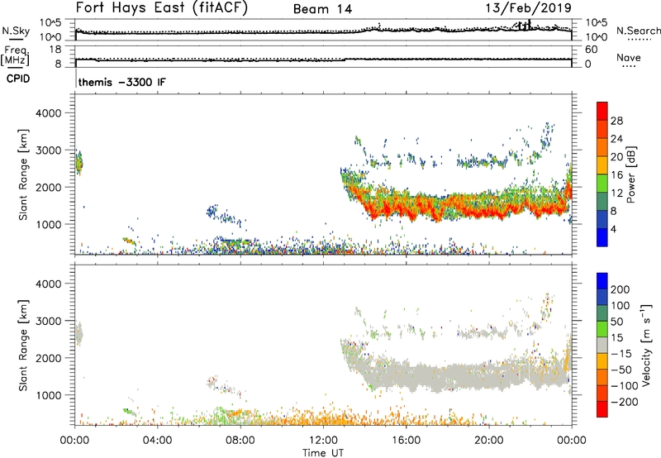Click the red bottom of velocity colorbar
This screenshot has height=458, width=661.
tap(602, 409)
